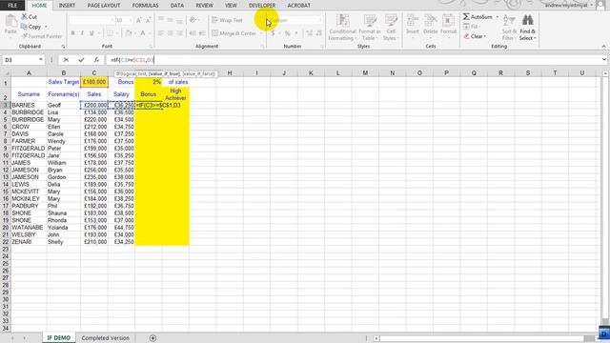Click the Cut scissors icon
This screenshot has width=610, height=343.
point(30,17)
